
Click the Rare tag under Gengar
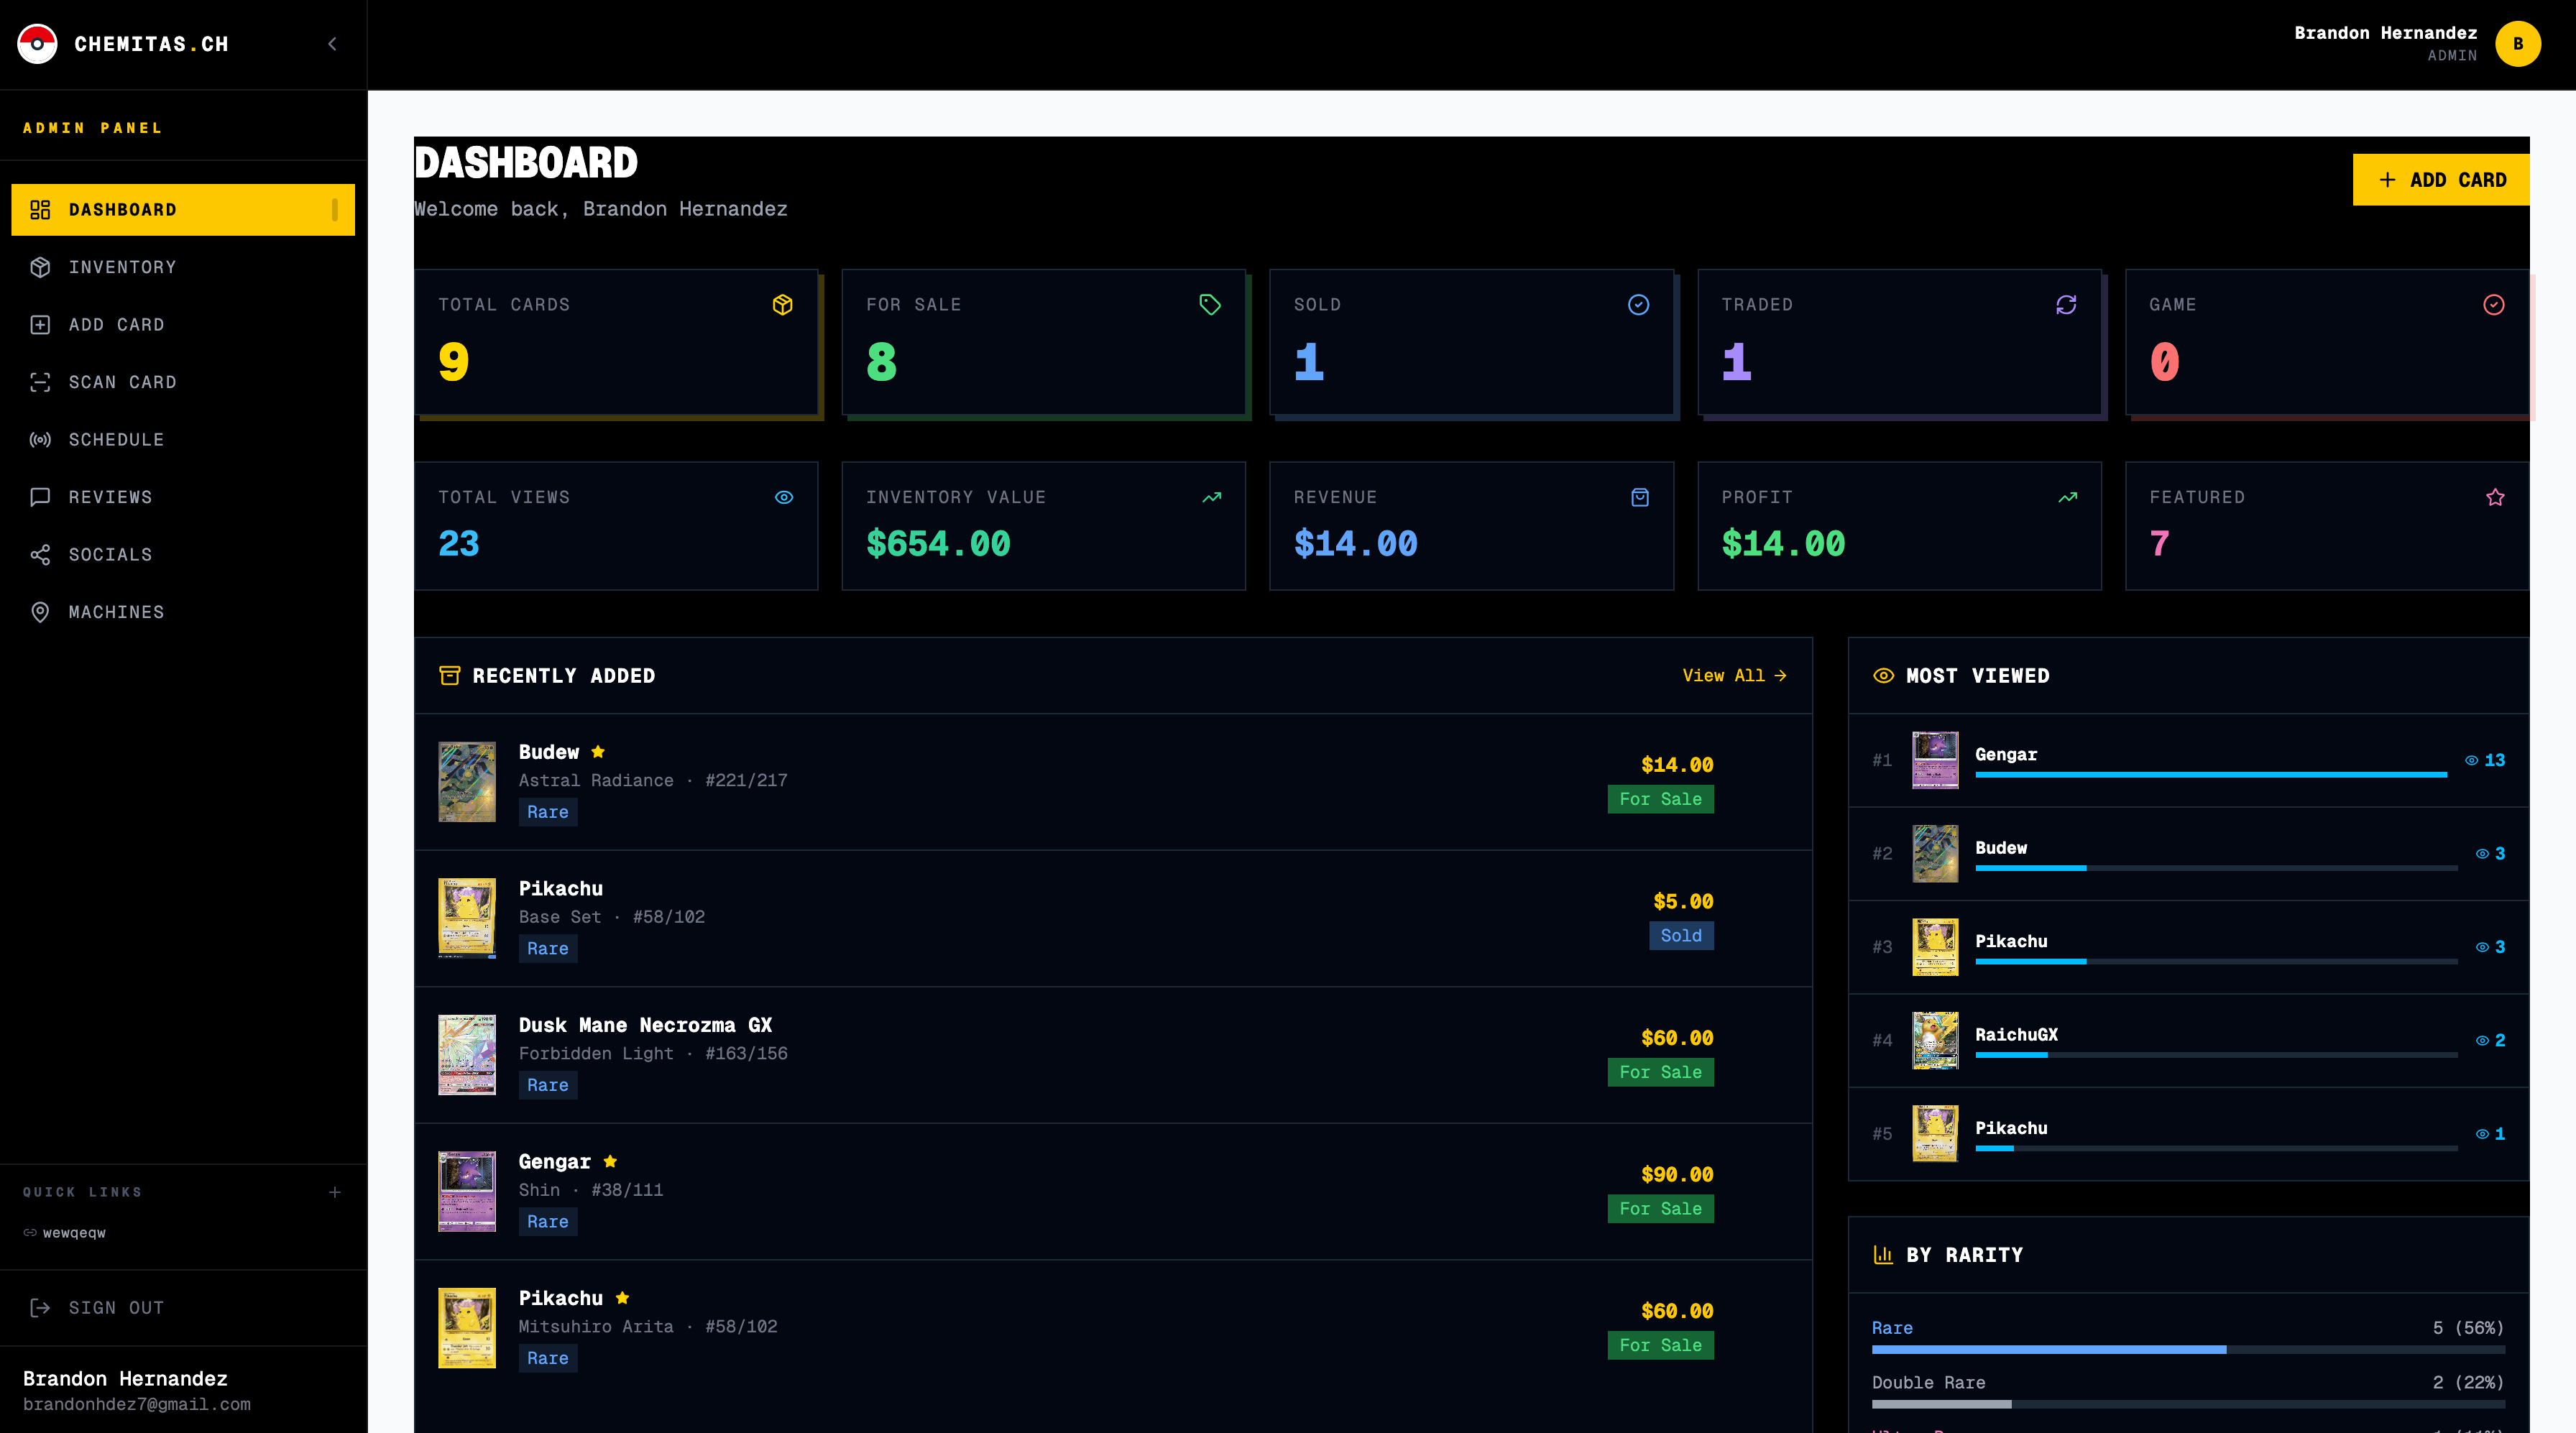(548, 1222)
